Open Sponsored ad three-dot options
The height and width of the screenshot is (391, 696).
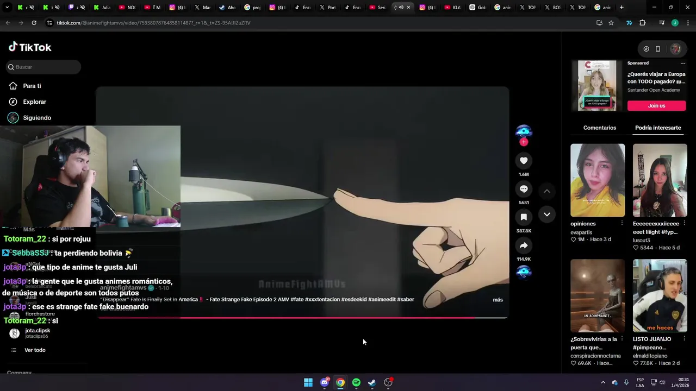[683, 63]
